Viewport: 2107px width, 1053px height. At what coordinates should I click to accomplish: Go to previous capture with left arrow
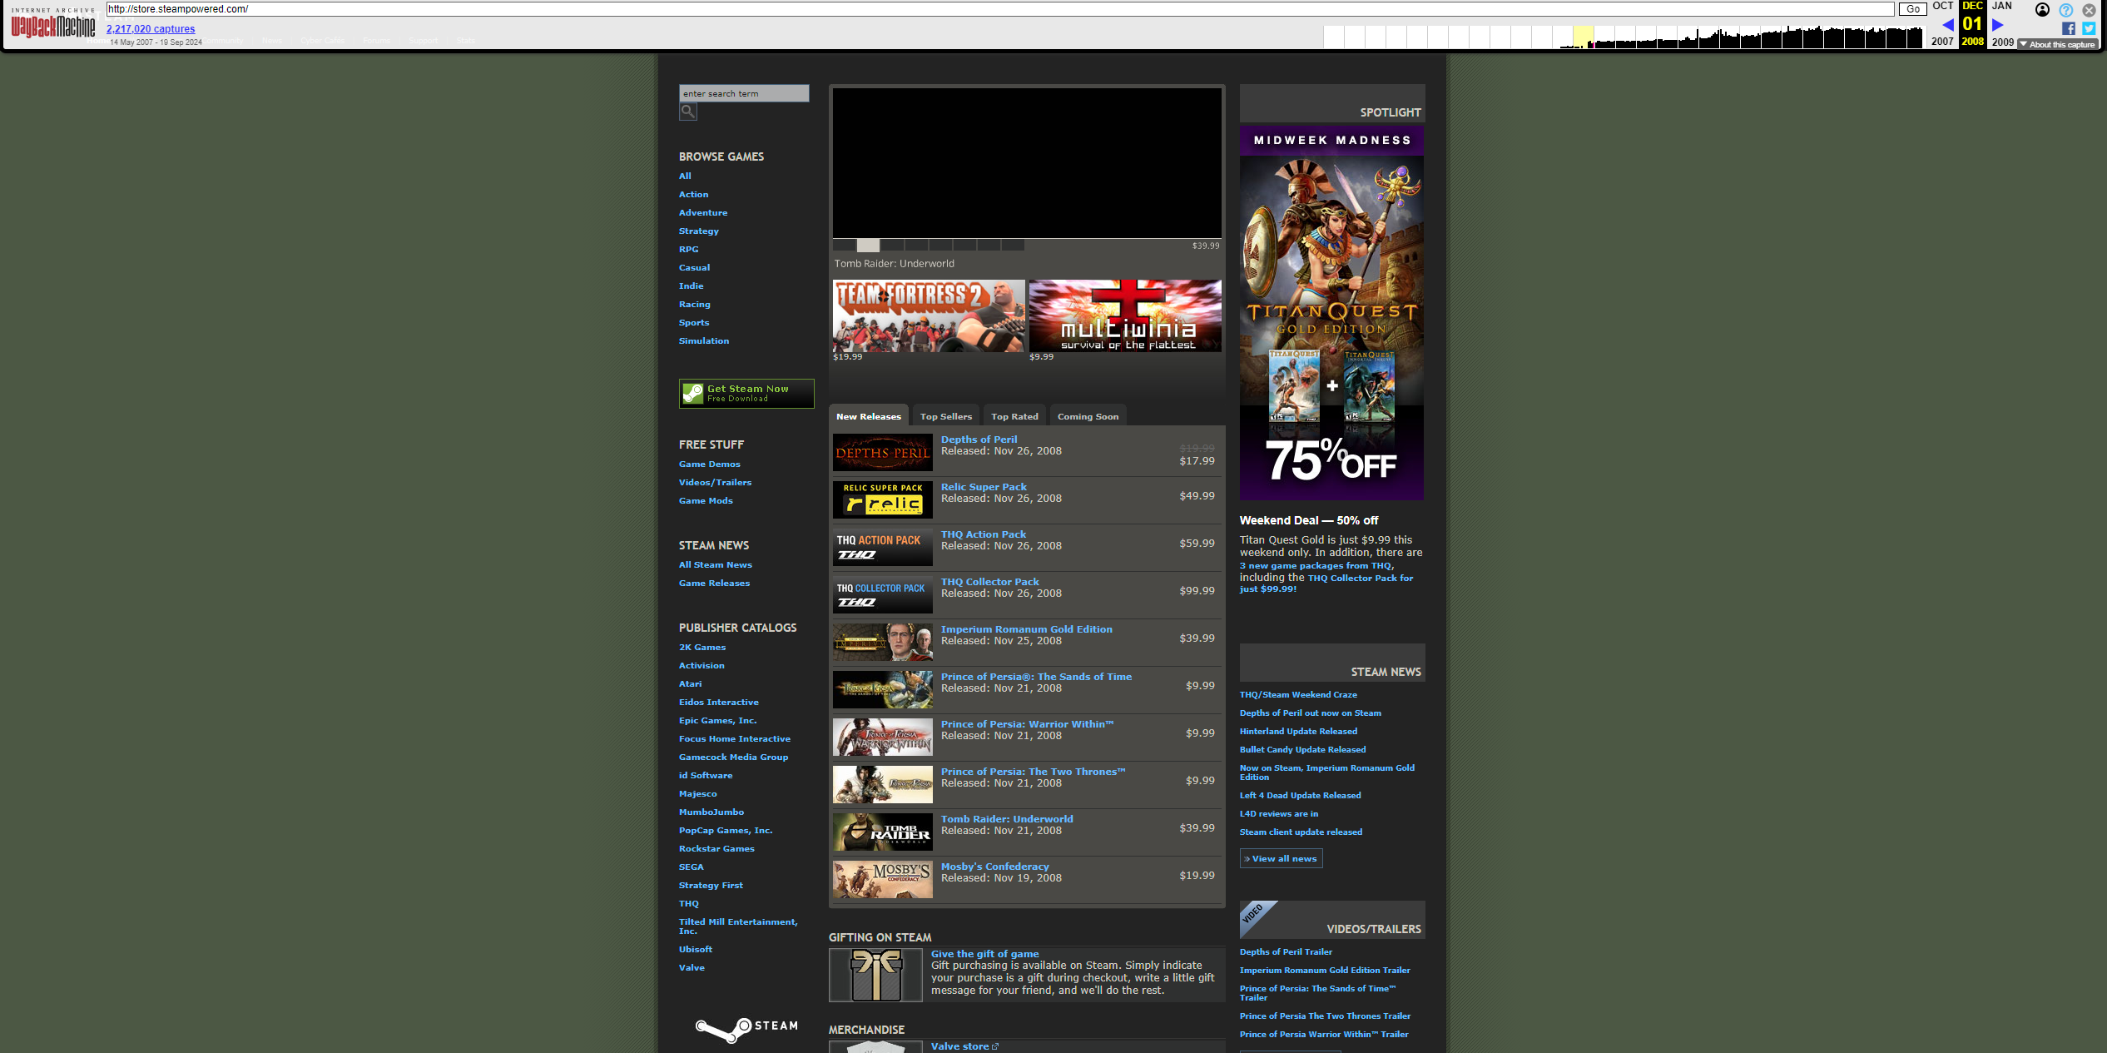1947,25
